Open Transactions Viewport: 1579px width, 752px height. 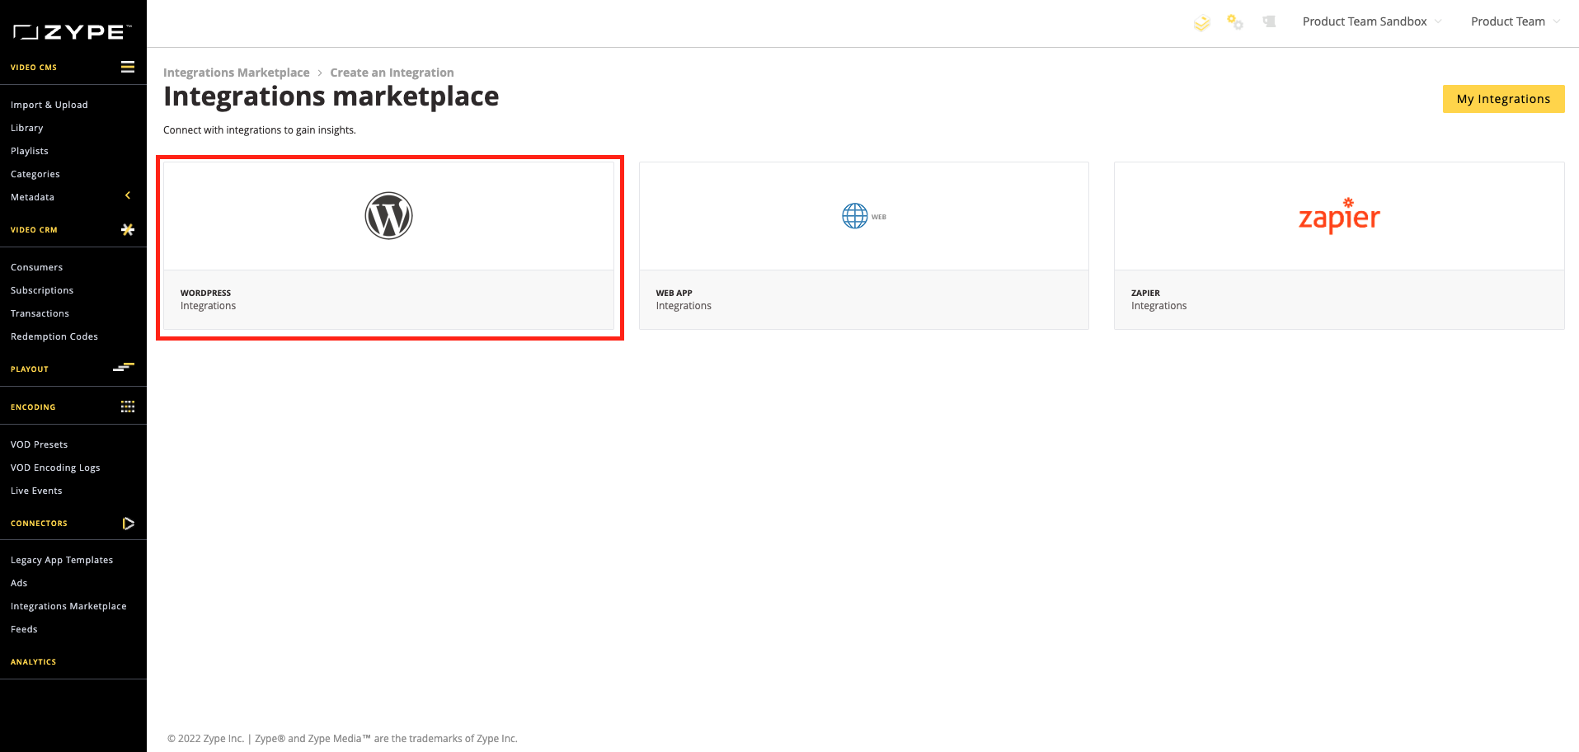[x=40, y=313]
